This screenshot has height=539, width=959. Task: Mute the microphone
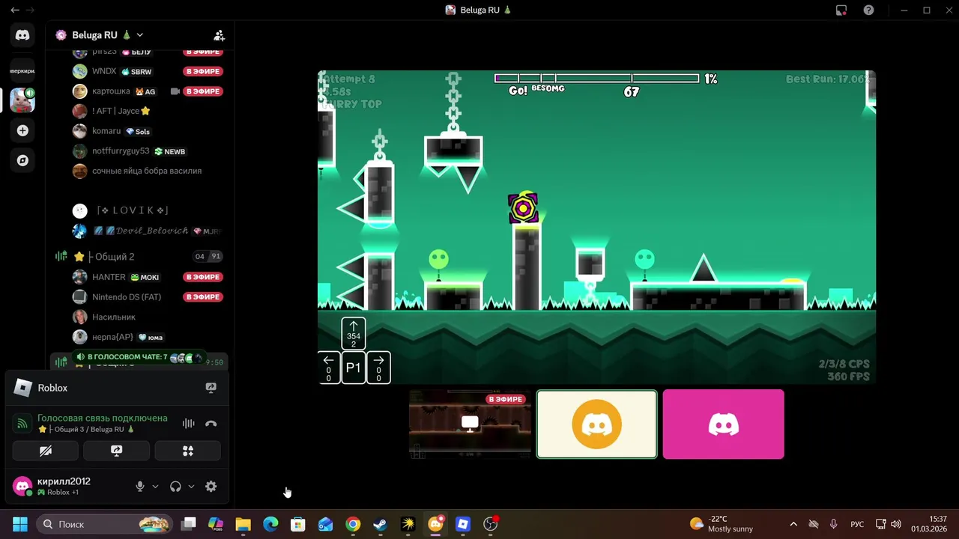pyautogui.click(x=139, y=487)
